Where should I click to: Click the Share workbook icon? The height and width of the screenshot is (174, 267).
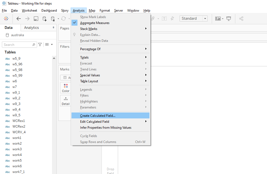[x=241, y=18]
